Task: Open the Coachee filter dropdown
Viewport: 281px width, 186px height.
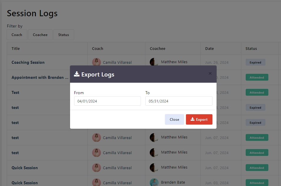Action: (40, 35)
